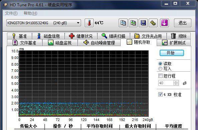Switch to the 擦除 erase tab
The width and height of the screenshot is (198, 130).
(x=179, y=36)
